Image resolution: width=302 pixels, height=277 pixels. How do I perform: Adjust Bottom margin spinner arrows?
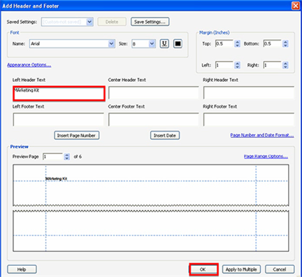[285, 43]
